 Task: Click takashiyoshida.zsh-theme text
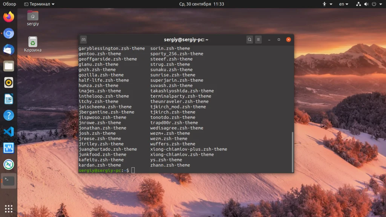(x=182, y=91)
